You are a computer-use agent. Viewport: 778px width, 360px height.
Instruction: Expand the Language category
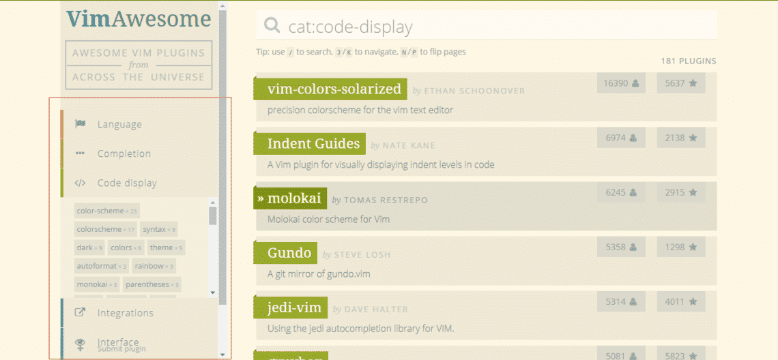(x=139, y=124)
